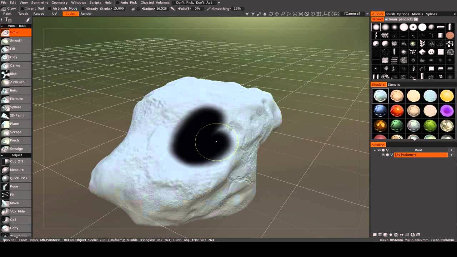Toggle the grid display icon
The image size is (457, 257).
click(319, 14)
